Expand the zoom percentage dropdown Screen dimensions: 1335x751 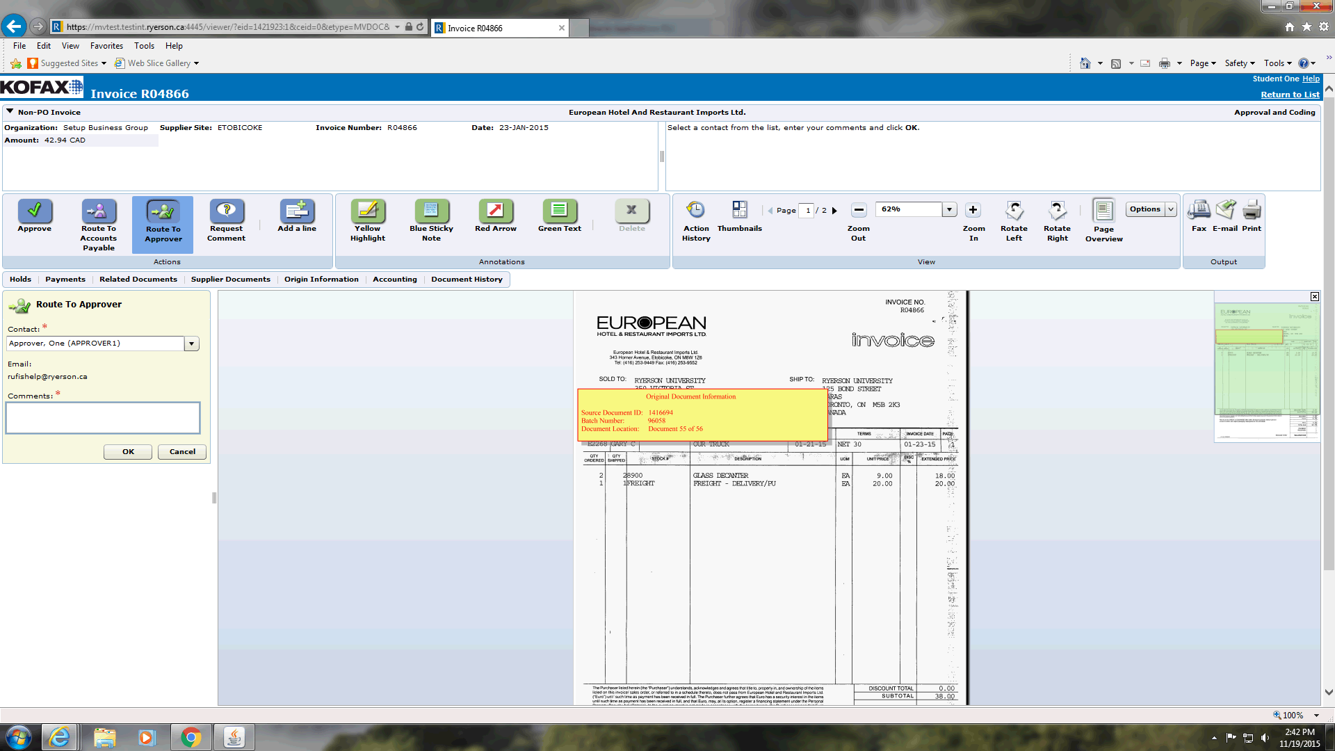coord(949,209)
